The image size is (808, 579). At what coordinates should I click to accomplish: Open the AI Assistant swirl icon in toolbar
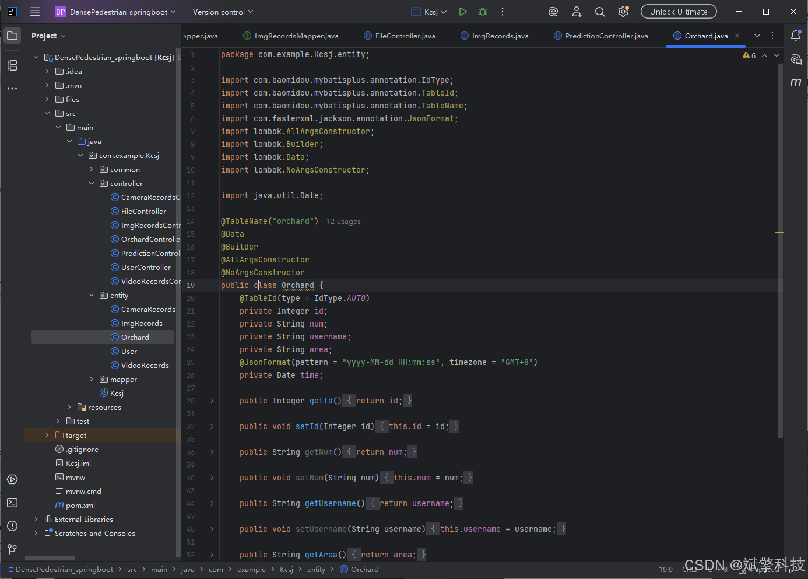pyautogui.click(x=553, y=12)
